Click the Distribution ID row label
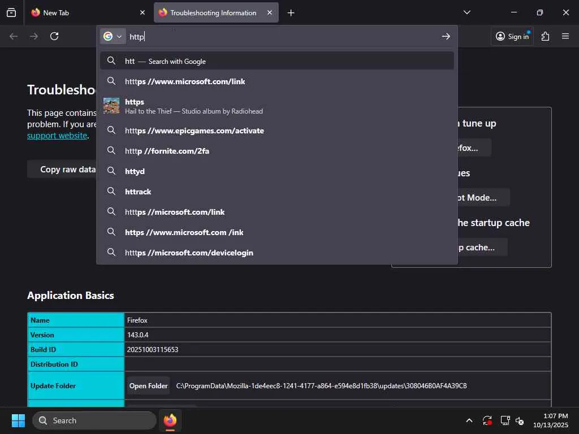The image size is (579, 434). (x=54, y=364)
